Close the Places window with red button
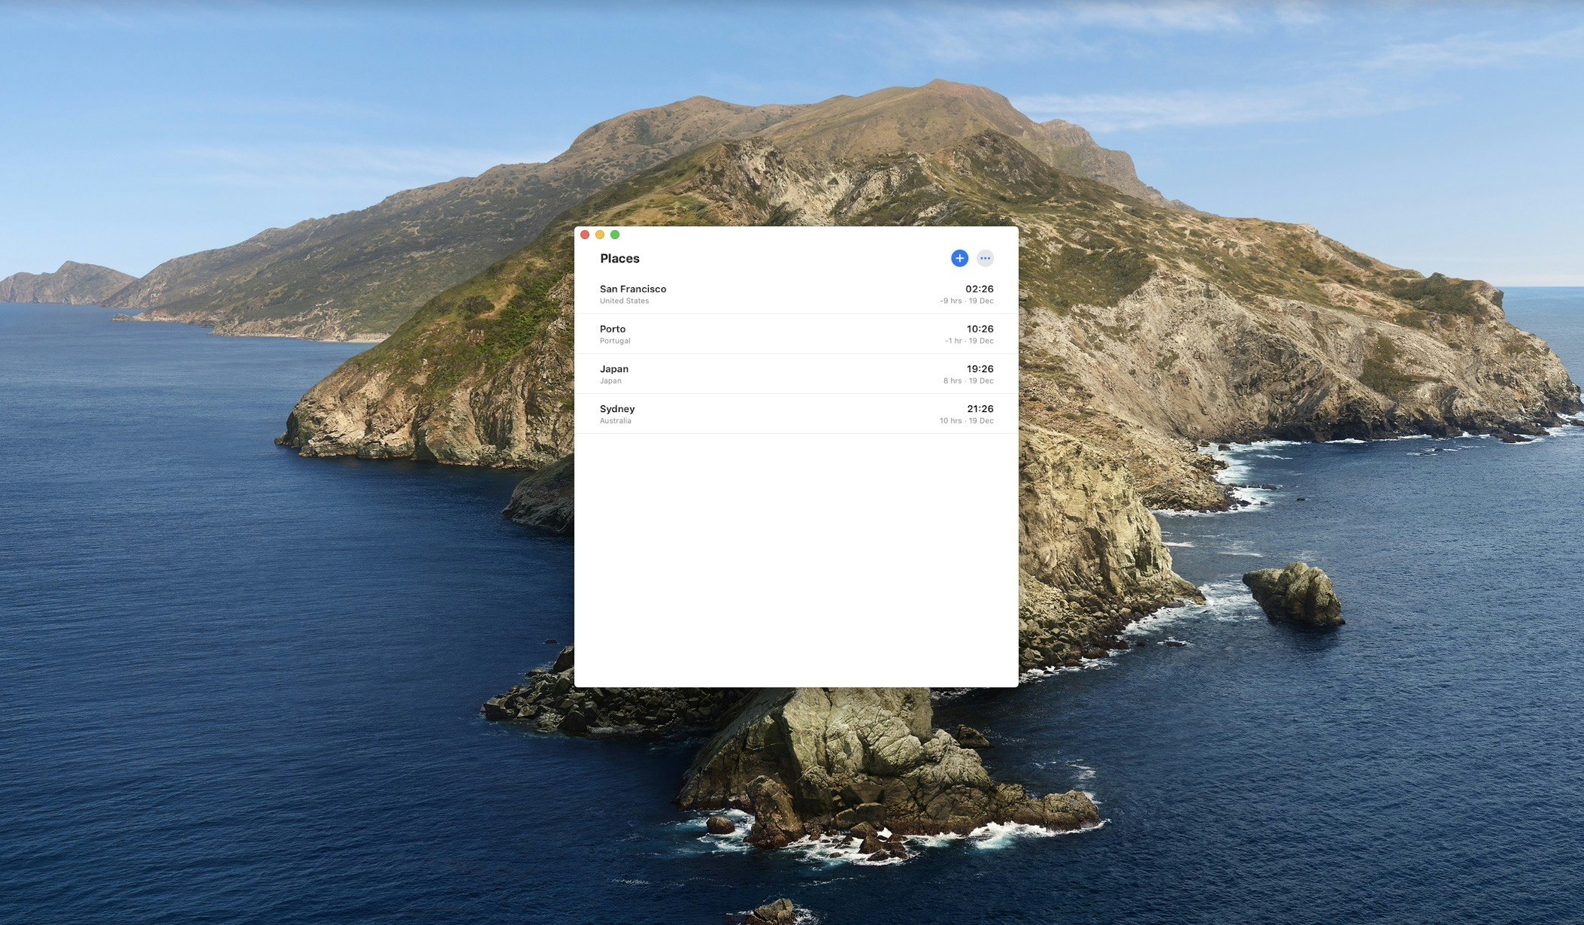The width and height of the screenshot is (1584, 925). click(x=585, y=235)
